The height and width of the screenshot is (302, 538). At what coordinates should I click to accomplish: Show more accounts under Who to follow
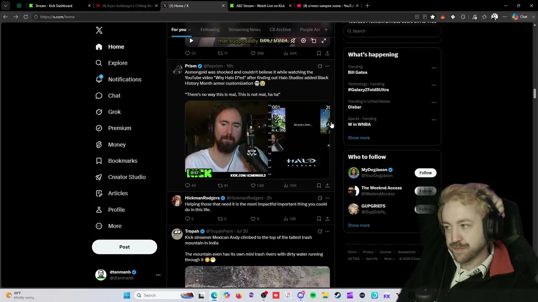coord(359,225)
